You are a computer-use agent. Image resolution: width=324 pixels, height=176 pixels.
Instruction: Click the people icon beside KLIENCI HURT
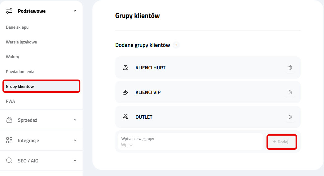click(x=126, y=68)
